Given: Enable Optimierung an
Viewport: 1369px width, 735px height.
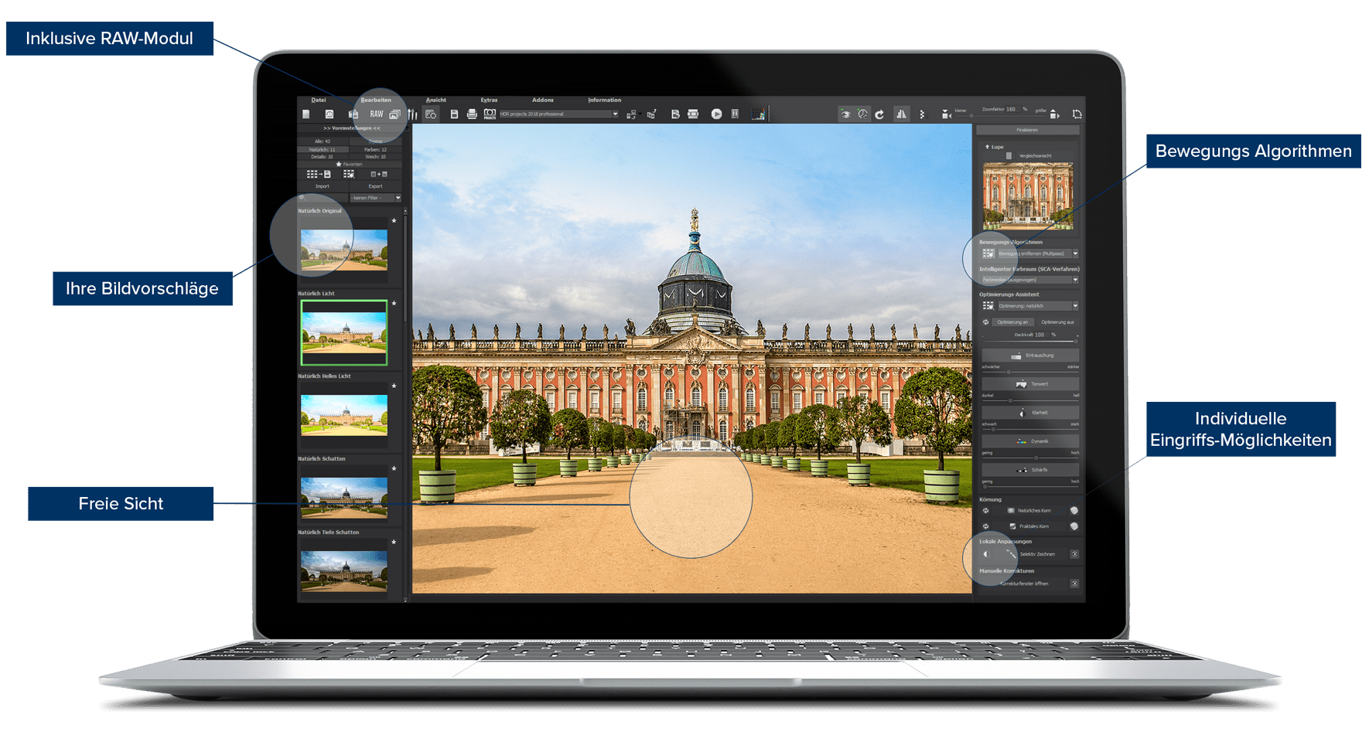Looking at the screenshot, I should (1013, 322).
